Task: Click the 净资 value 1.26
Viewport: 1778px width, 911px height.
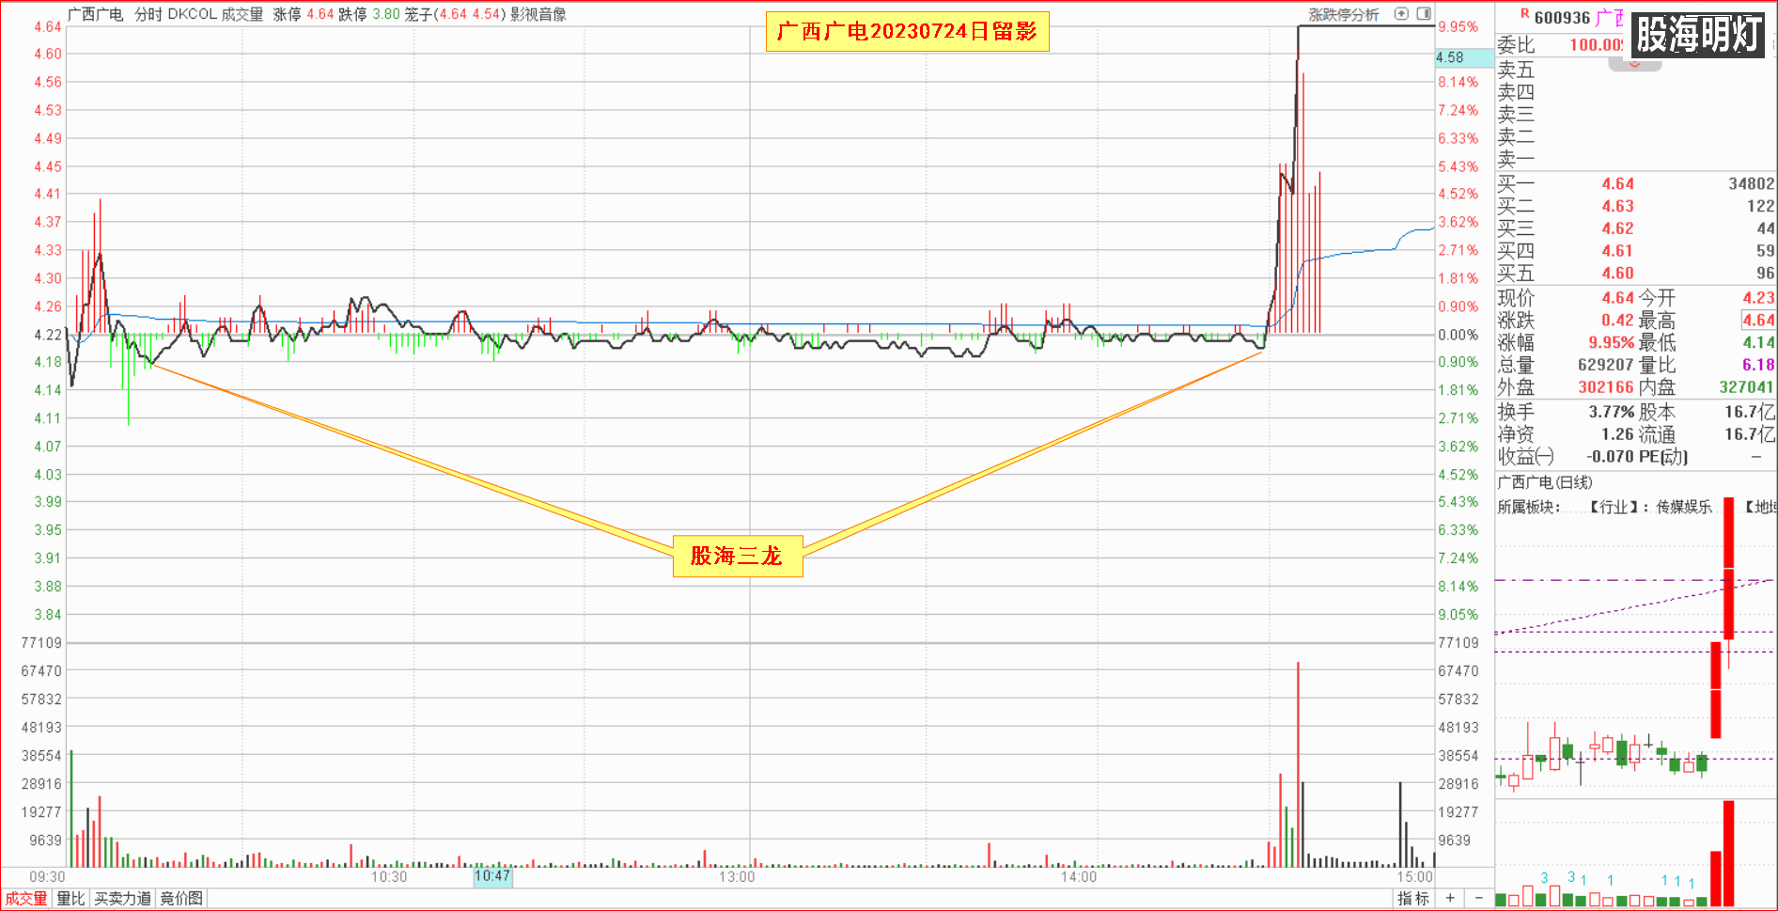Action: 1618,434
